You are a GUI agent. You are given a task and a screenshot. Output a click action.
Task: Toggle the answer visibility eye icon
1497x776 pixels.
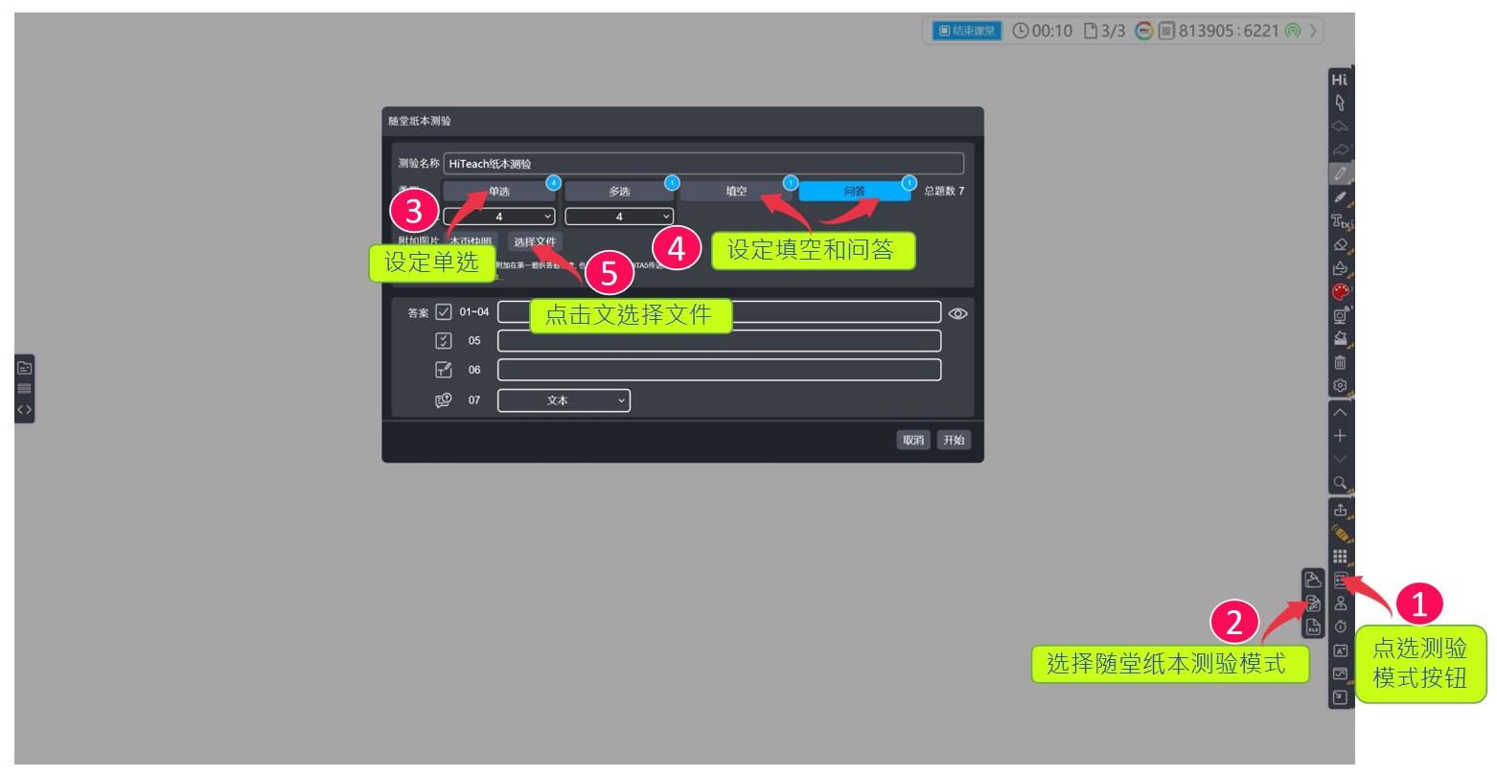[x=957, y=313]
